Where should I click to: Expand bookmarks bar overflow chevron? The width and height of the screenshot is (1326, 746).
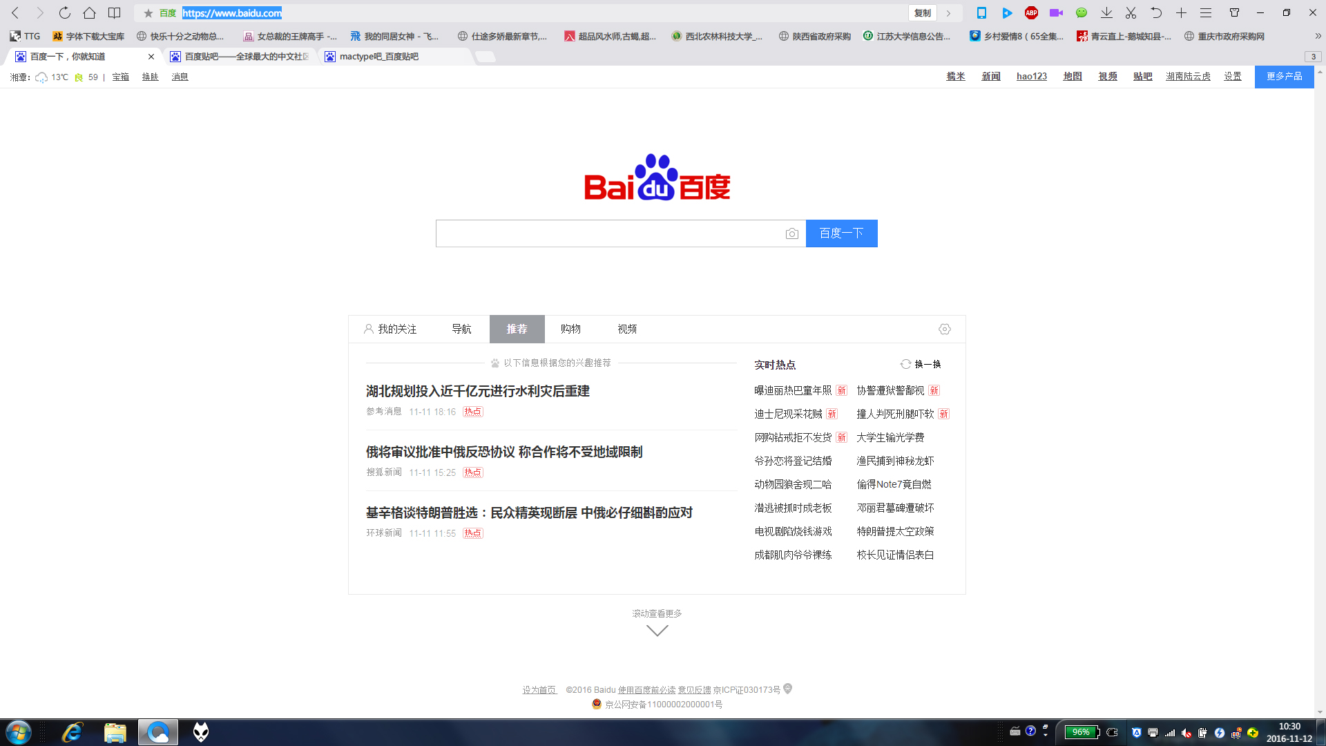click(x=1318, y=37)
